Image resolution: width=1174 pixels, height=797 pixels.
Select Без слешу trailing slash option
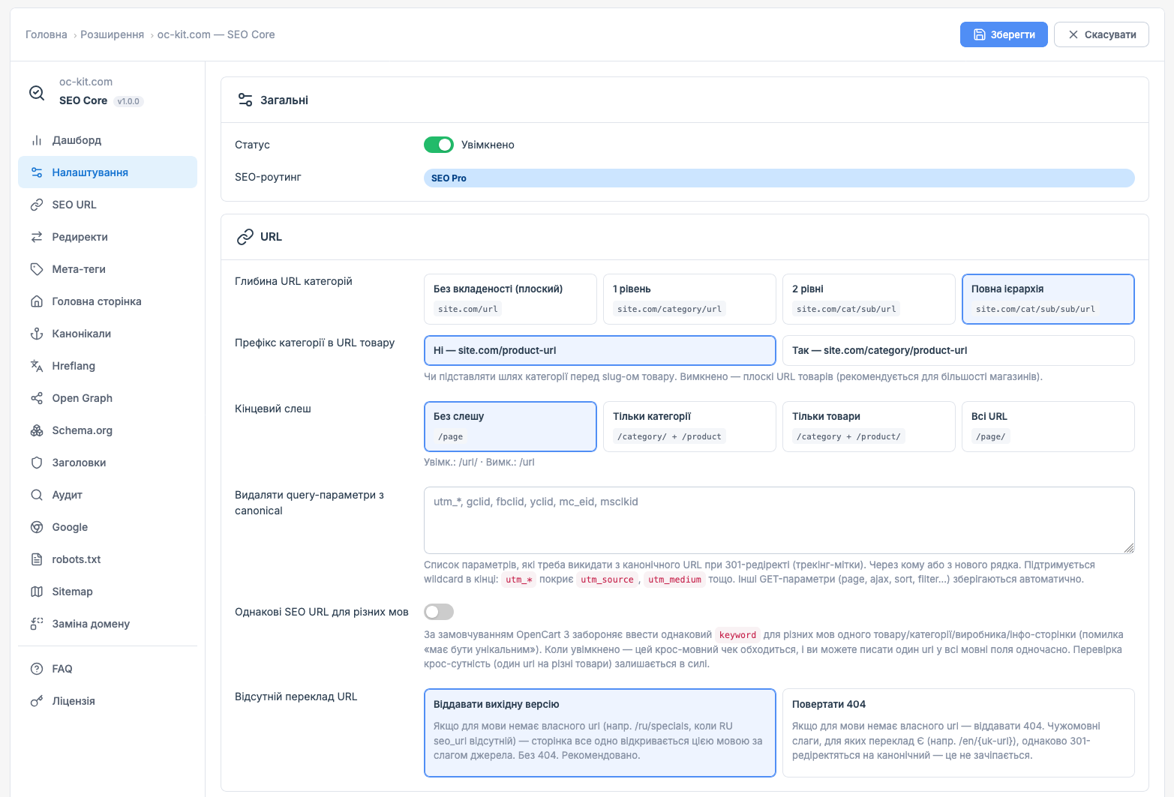point(510,427)
